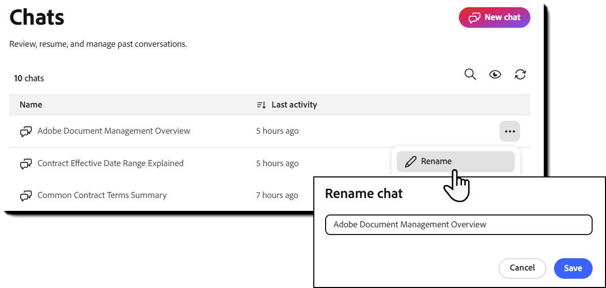Toggle the eye visibility icon

[x=495, y=74]
